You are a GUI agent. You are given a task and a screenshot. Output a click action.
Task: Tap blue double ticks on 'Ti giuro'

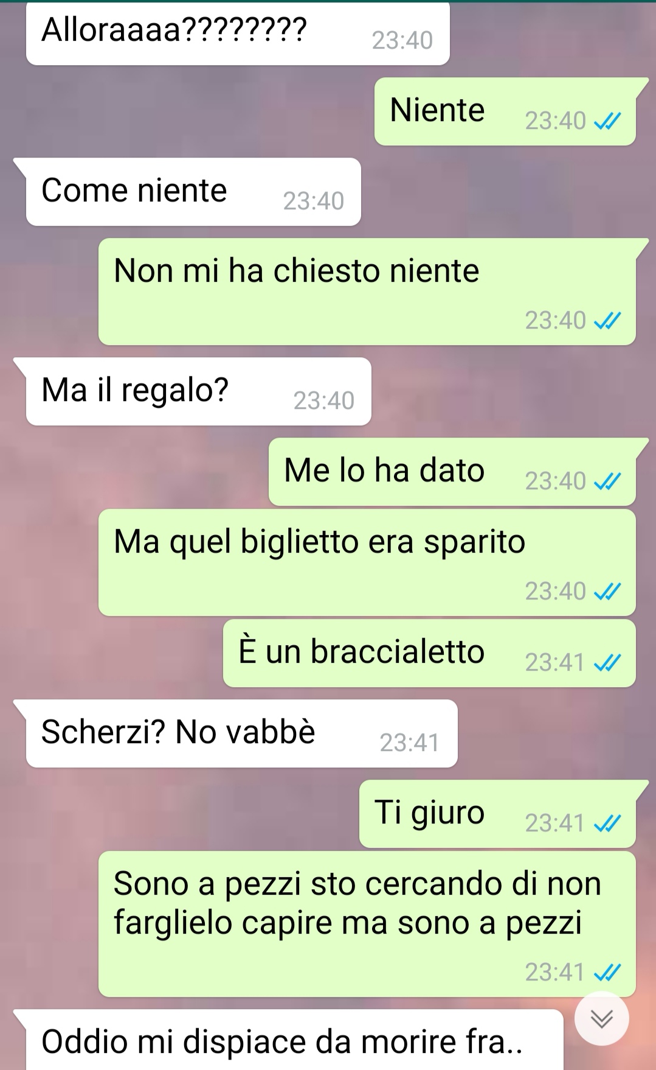tap(607, 824)
